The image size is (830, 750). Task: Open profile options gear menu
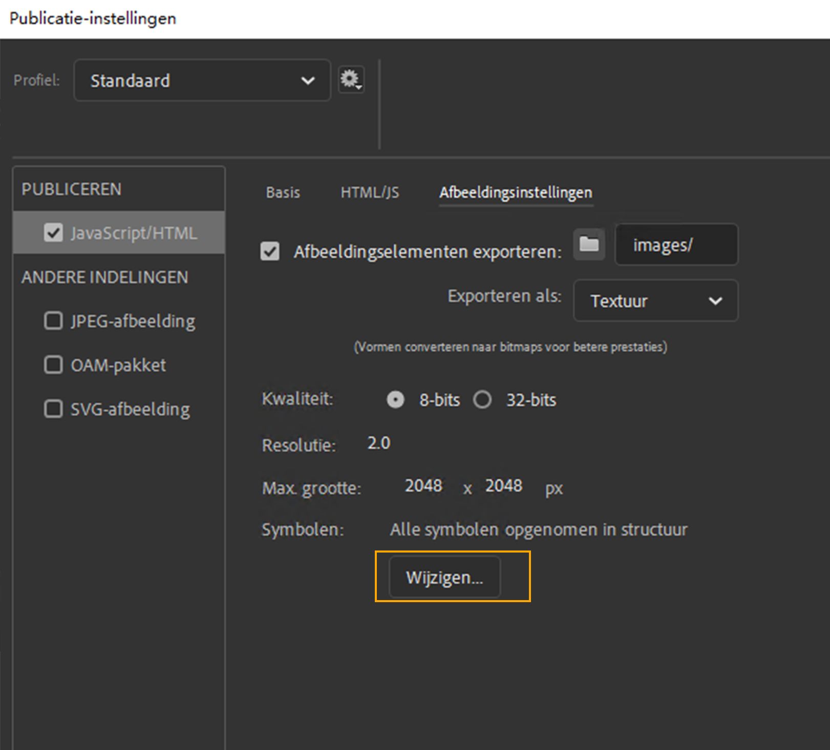[x=351, y=80]
